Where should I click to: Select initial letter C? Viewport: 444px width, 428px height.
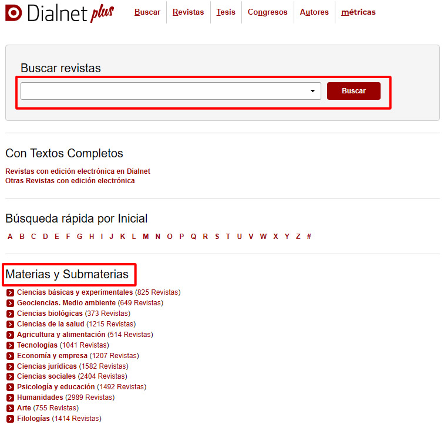(x=33, y=237)
